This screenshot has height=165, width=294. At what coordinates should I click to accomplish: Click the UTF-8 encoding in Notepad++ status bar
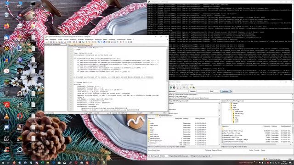point(152,113)
